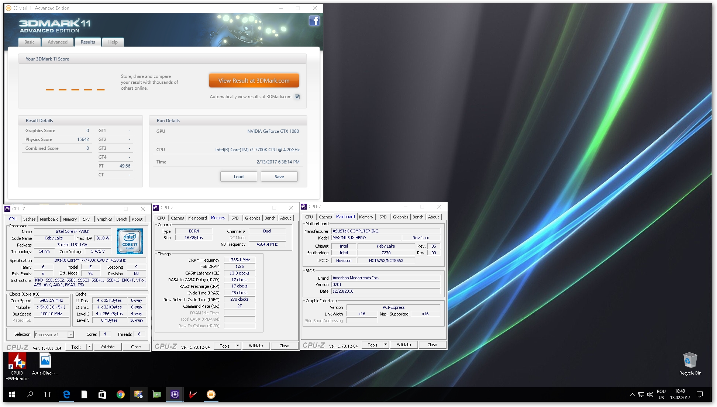Click the Multiplier x 54.0 field
Image resolution: width=717 pixels, height=407 pixels.
[51, 307]
